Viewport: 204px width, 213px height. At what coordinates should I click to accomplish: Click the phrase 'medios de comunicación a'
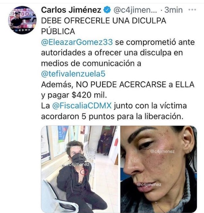pyautogui.click(x=91, y=63)
